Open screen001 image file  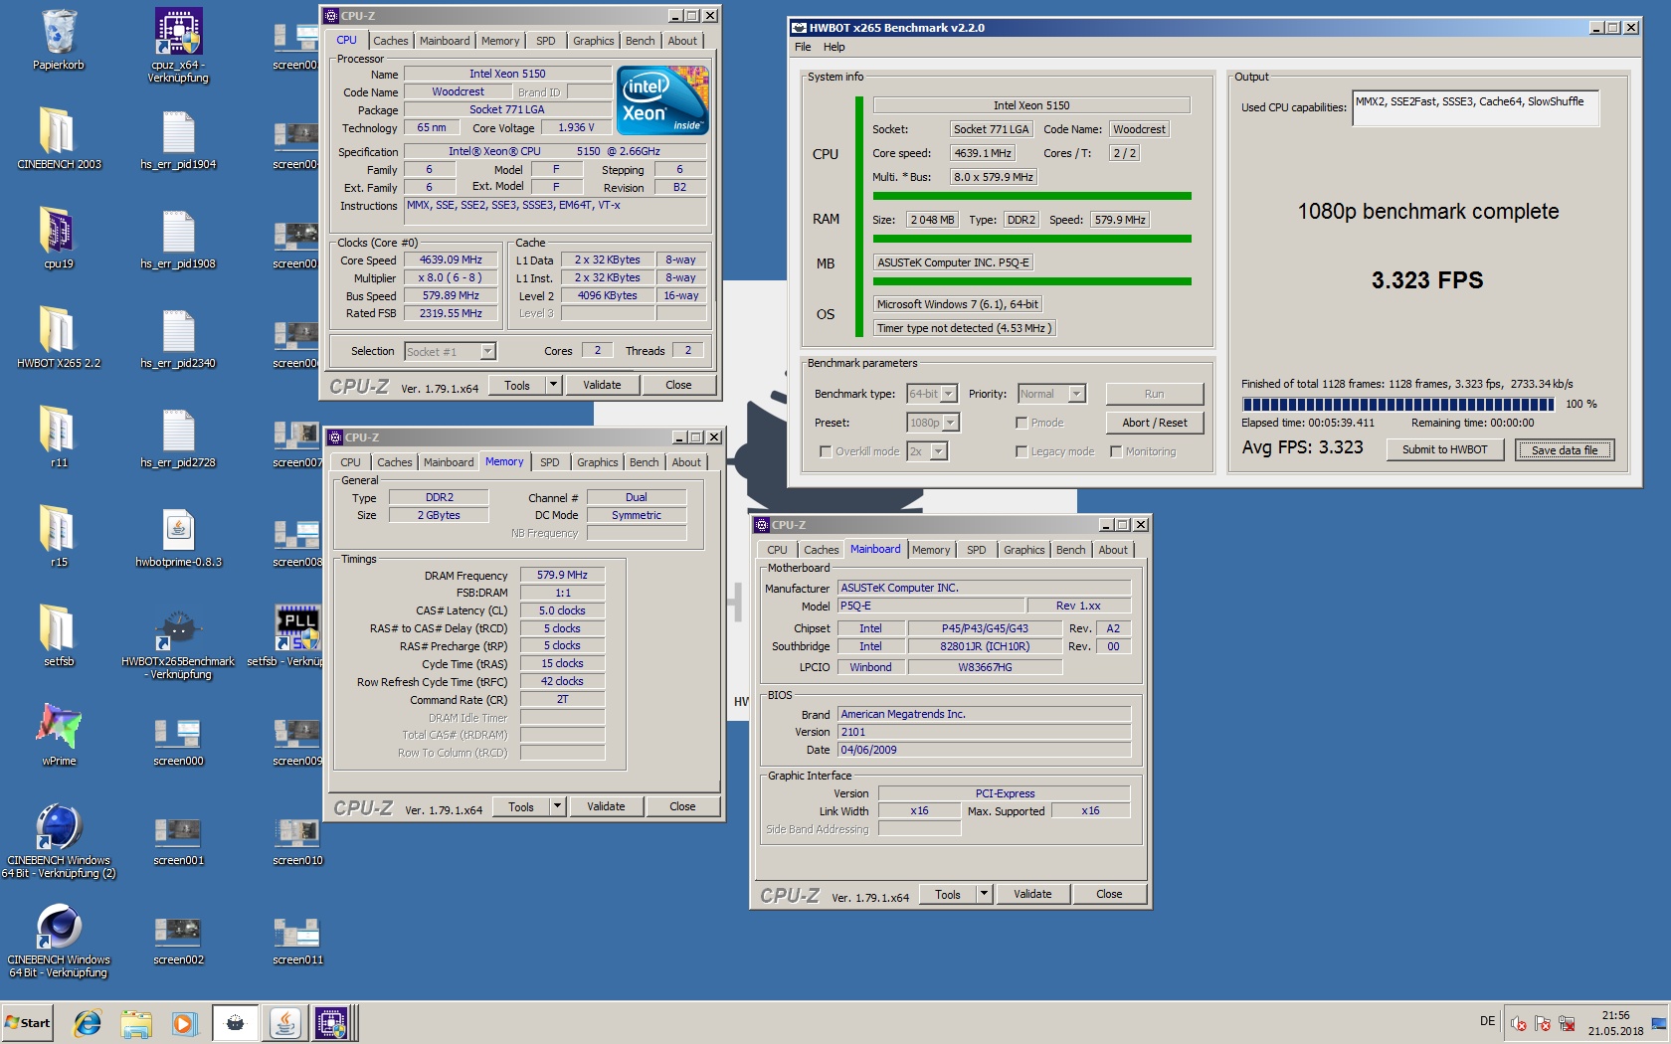coord(178,840)
